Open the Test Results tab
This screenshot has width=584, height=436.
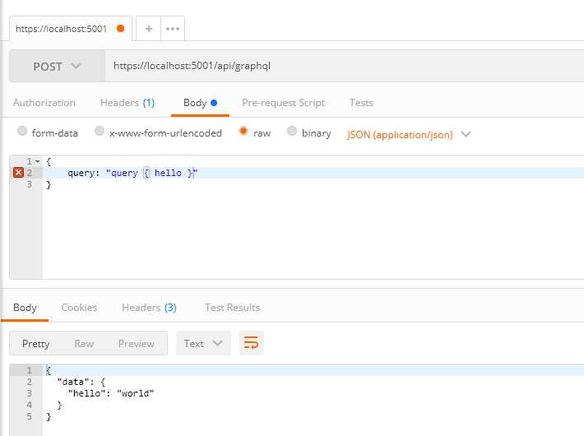pyautogui.click(x=233, y=308)
